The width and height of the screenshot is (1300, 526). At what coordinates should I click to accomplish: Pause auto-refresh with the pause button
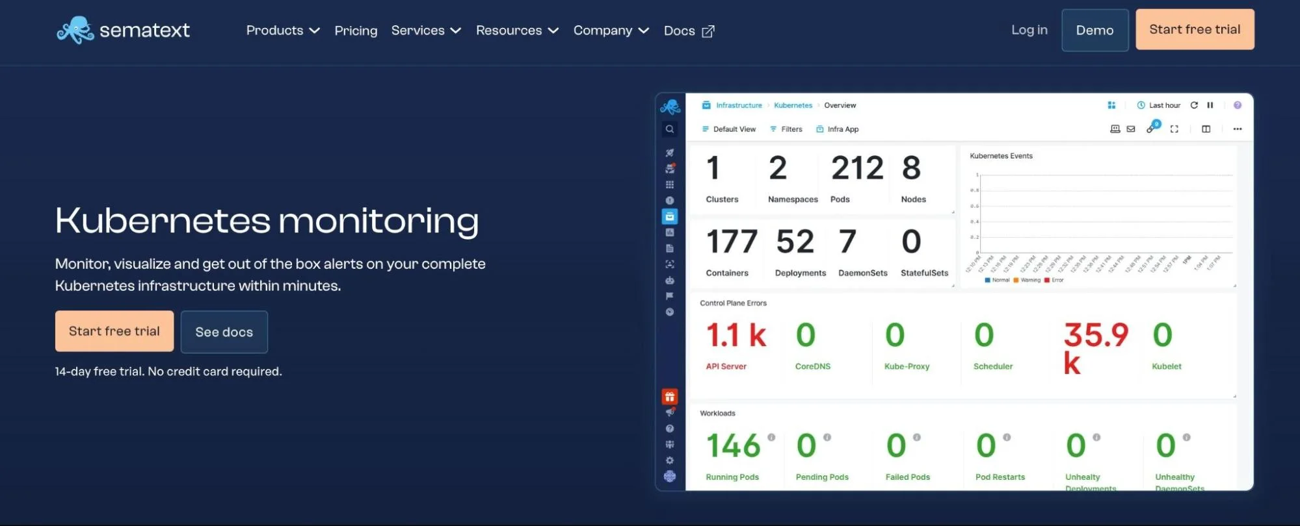[1210, 105]
